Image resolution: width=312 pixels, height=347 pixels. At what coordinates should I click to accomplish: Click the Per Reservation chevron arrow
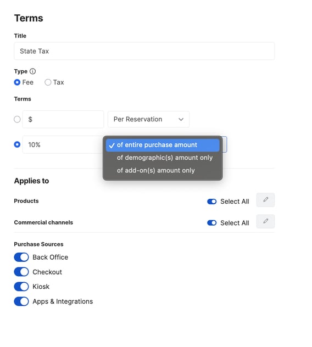[181, 119]
